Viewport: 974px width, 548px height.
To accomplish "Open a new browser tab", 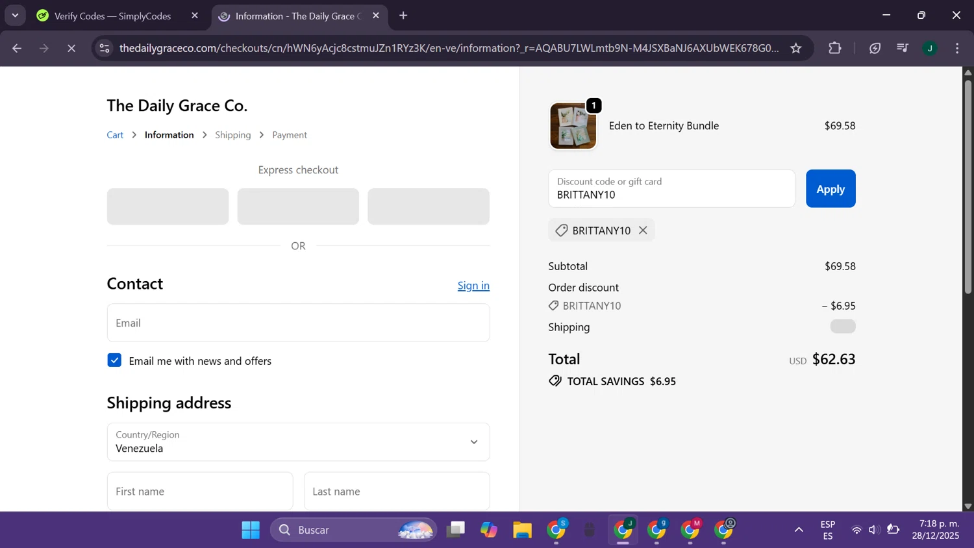I will (403, 16).
